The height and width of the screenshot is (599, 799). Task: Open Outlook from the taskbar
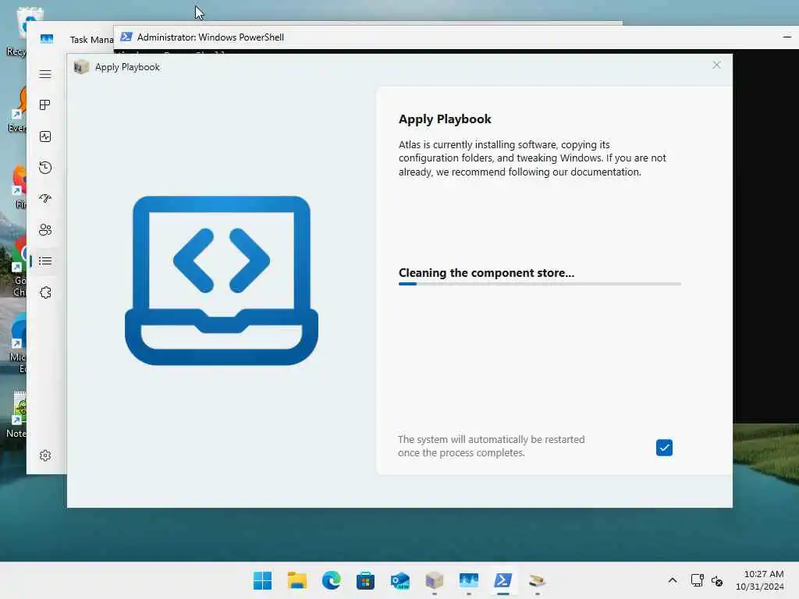[400, 580]
